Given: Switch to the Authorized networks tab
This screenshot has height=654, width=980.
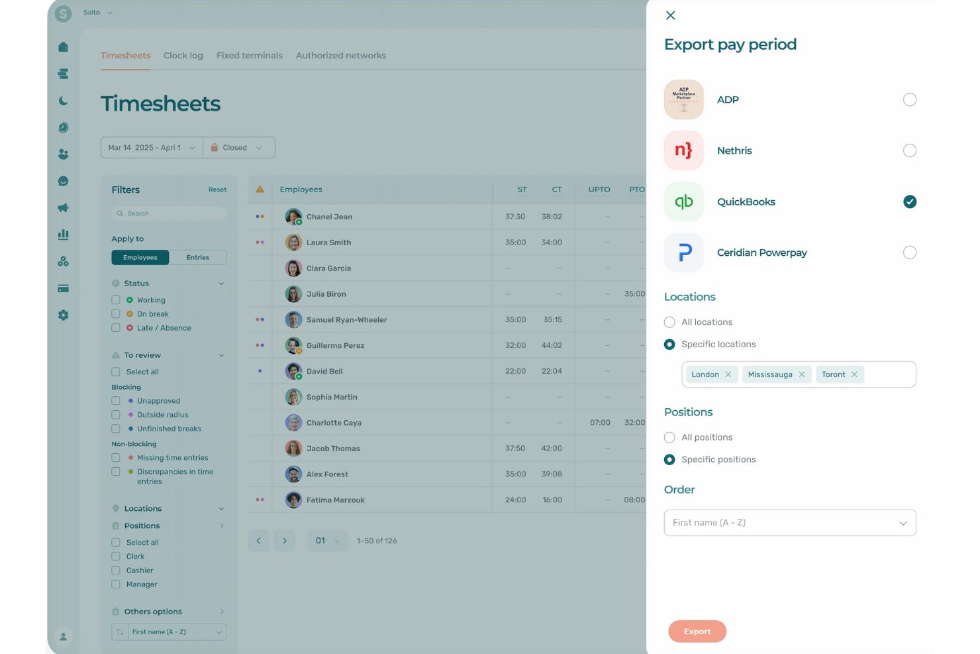Looking at the screenshot, I should click(x=341, y=56).
